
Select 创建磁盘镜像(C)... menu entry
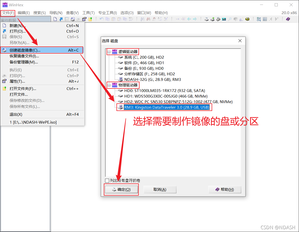pos(42,50)
